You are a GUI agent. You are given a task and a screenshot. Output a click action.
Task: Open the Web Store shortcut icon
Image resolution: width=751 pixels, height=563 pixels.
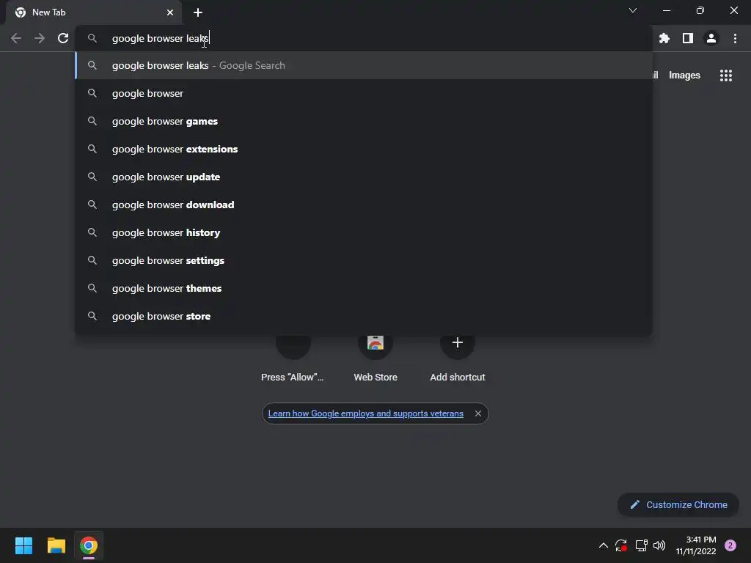click(x=375, y=343)
